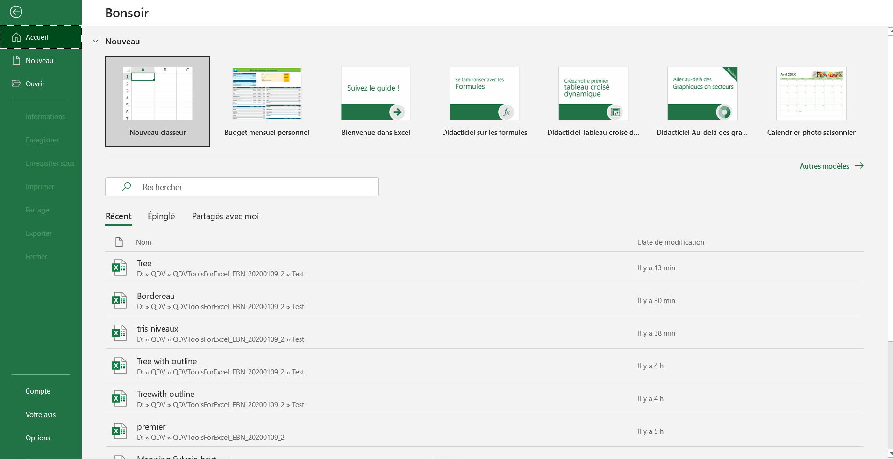Click the donut chart icon on Graphiques thumbnail

[x=724, y=112]
